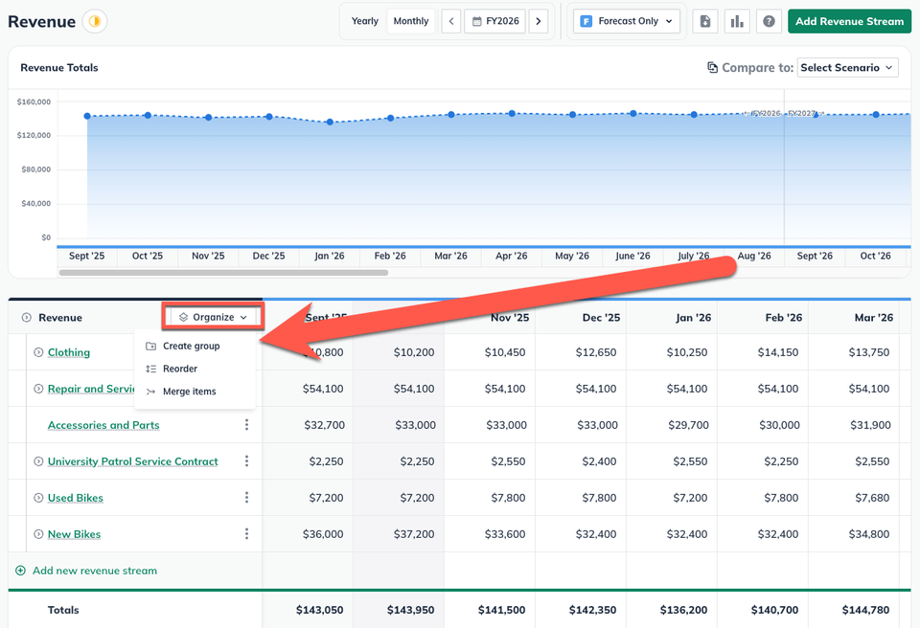Click Add new revenue stream link
Viewport: 920px width, 628px height.
click(x=95, y=571)
